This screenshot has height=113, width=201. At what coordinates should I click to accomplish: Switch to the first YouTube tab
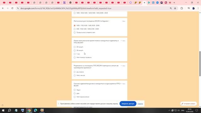4,3
